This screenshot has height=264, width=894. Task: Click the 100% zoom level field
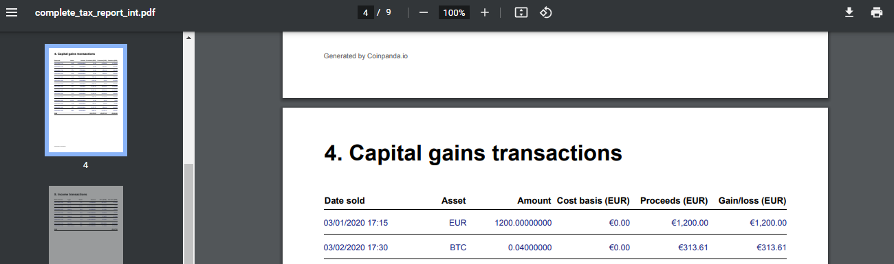[454, 12]
